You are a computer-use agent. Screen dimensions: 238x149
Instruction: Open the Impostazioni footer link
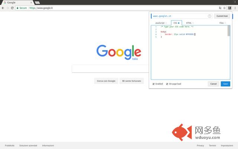[x=227, y=146]
